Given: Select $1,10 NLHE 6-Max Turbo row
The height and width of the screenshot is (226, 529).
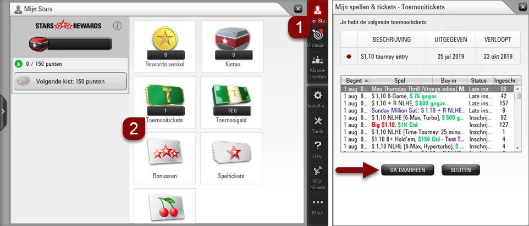Looking at the screenshot, I should point(427,118).
